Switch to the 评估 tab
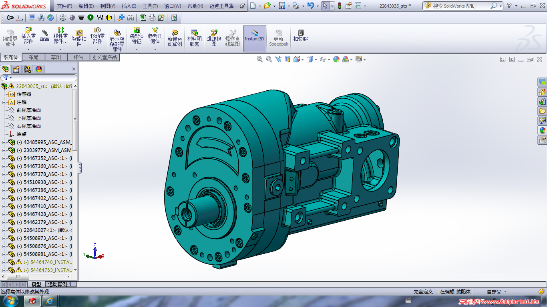The height and width of the screenshot is (307, 547). [78, 57]
